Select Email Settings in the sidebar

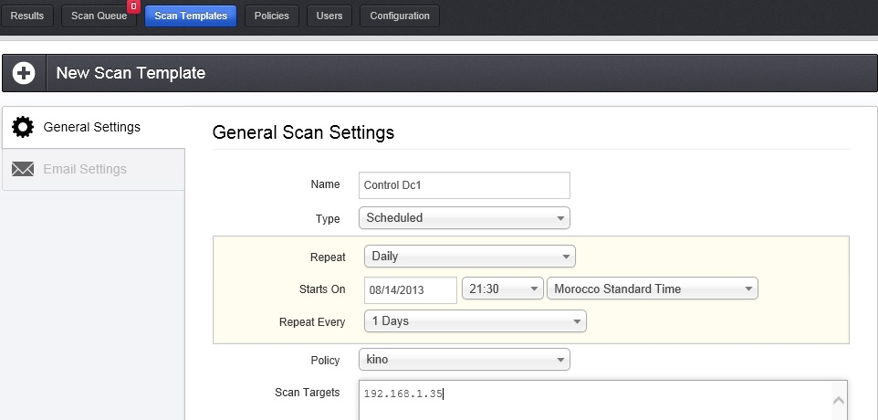(x=85, y=169)
